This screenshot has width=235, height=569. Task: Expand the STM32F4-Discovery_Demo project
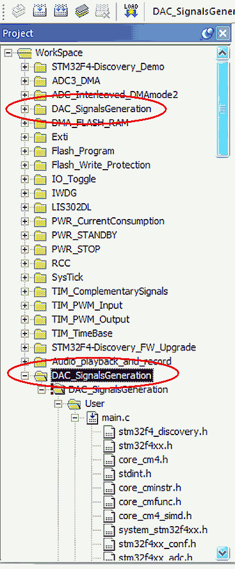coord(25,67)
